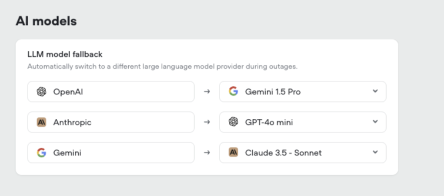Expand chevron on GPT-4o mini selector

coord(375,122)
